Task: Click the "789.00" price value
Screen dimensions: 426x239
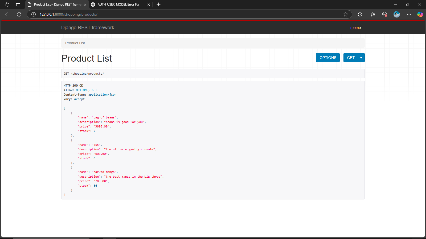Action: [101, 181]
